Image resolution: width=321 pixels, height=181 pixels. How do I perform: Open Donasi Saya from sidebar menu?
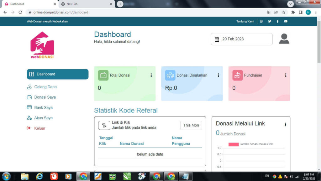[x=45, y=97]
